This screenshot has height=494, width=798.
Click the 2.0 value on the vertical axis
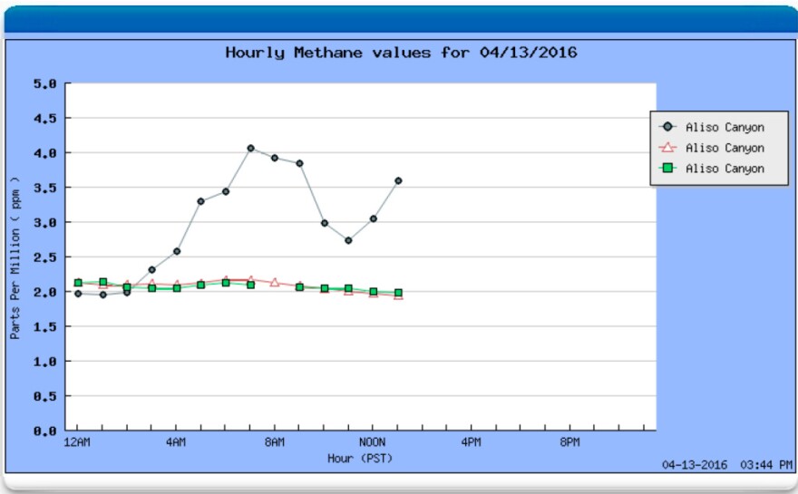click(45, 292)
